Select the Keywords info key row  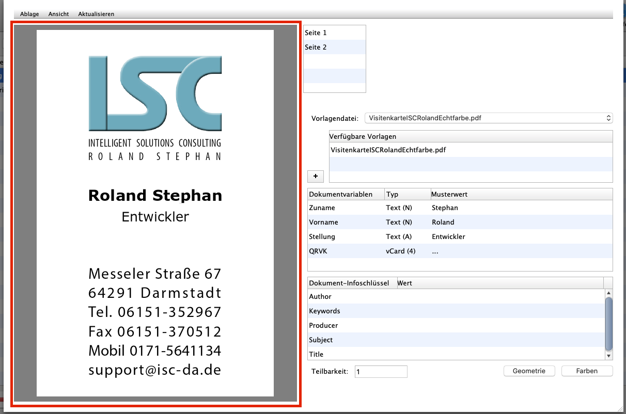click(456, 311)
